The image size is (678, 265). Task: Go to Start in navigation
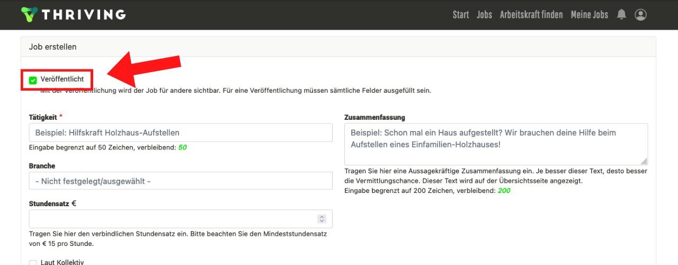tap(461, 14)
